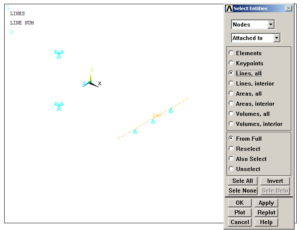Select the 'Volumes, interior' radio option
This screenshot has width=303, height=230.
(x=231, y=123)
